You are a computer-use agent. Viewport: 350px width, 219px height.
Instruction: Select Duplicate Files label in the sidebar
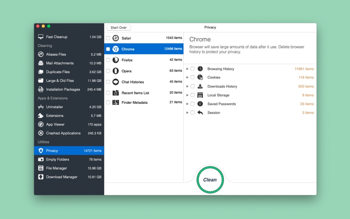point(58,72)
